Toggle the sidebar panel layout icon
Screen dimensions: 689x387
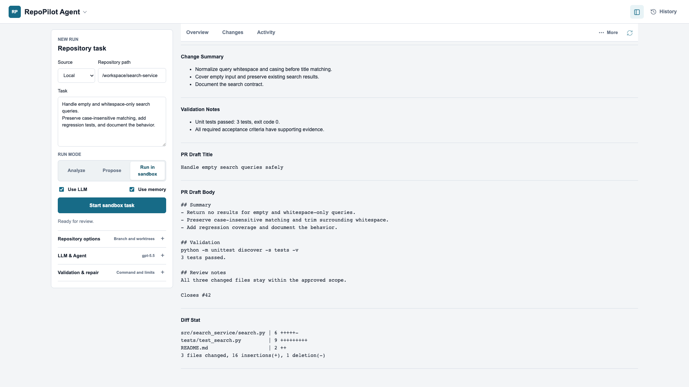tap(637, 12)
